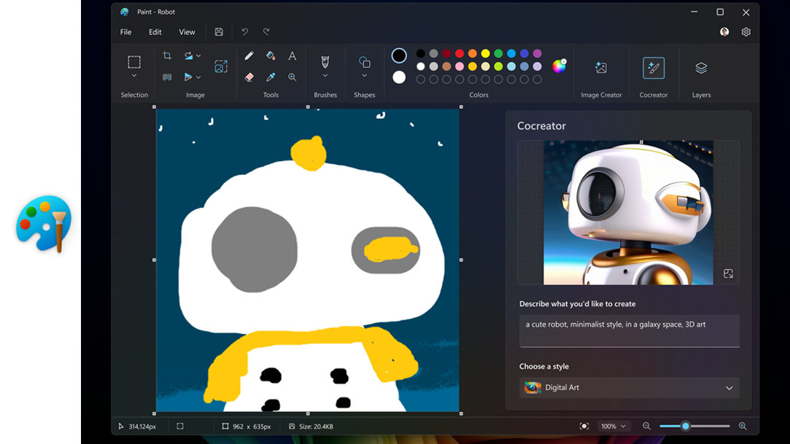Pick the red color swatch
The width and height of the screenshot is (790, 444).
point(460,53)
